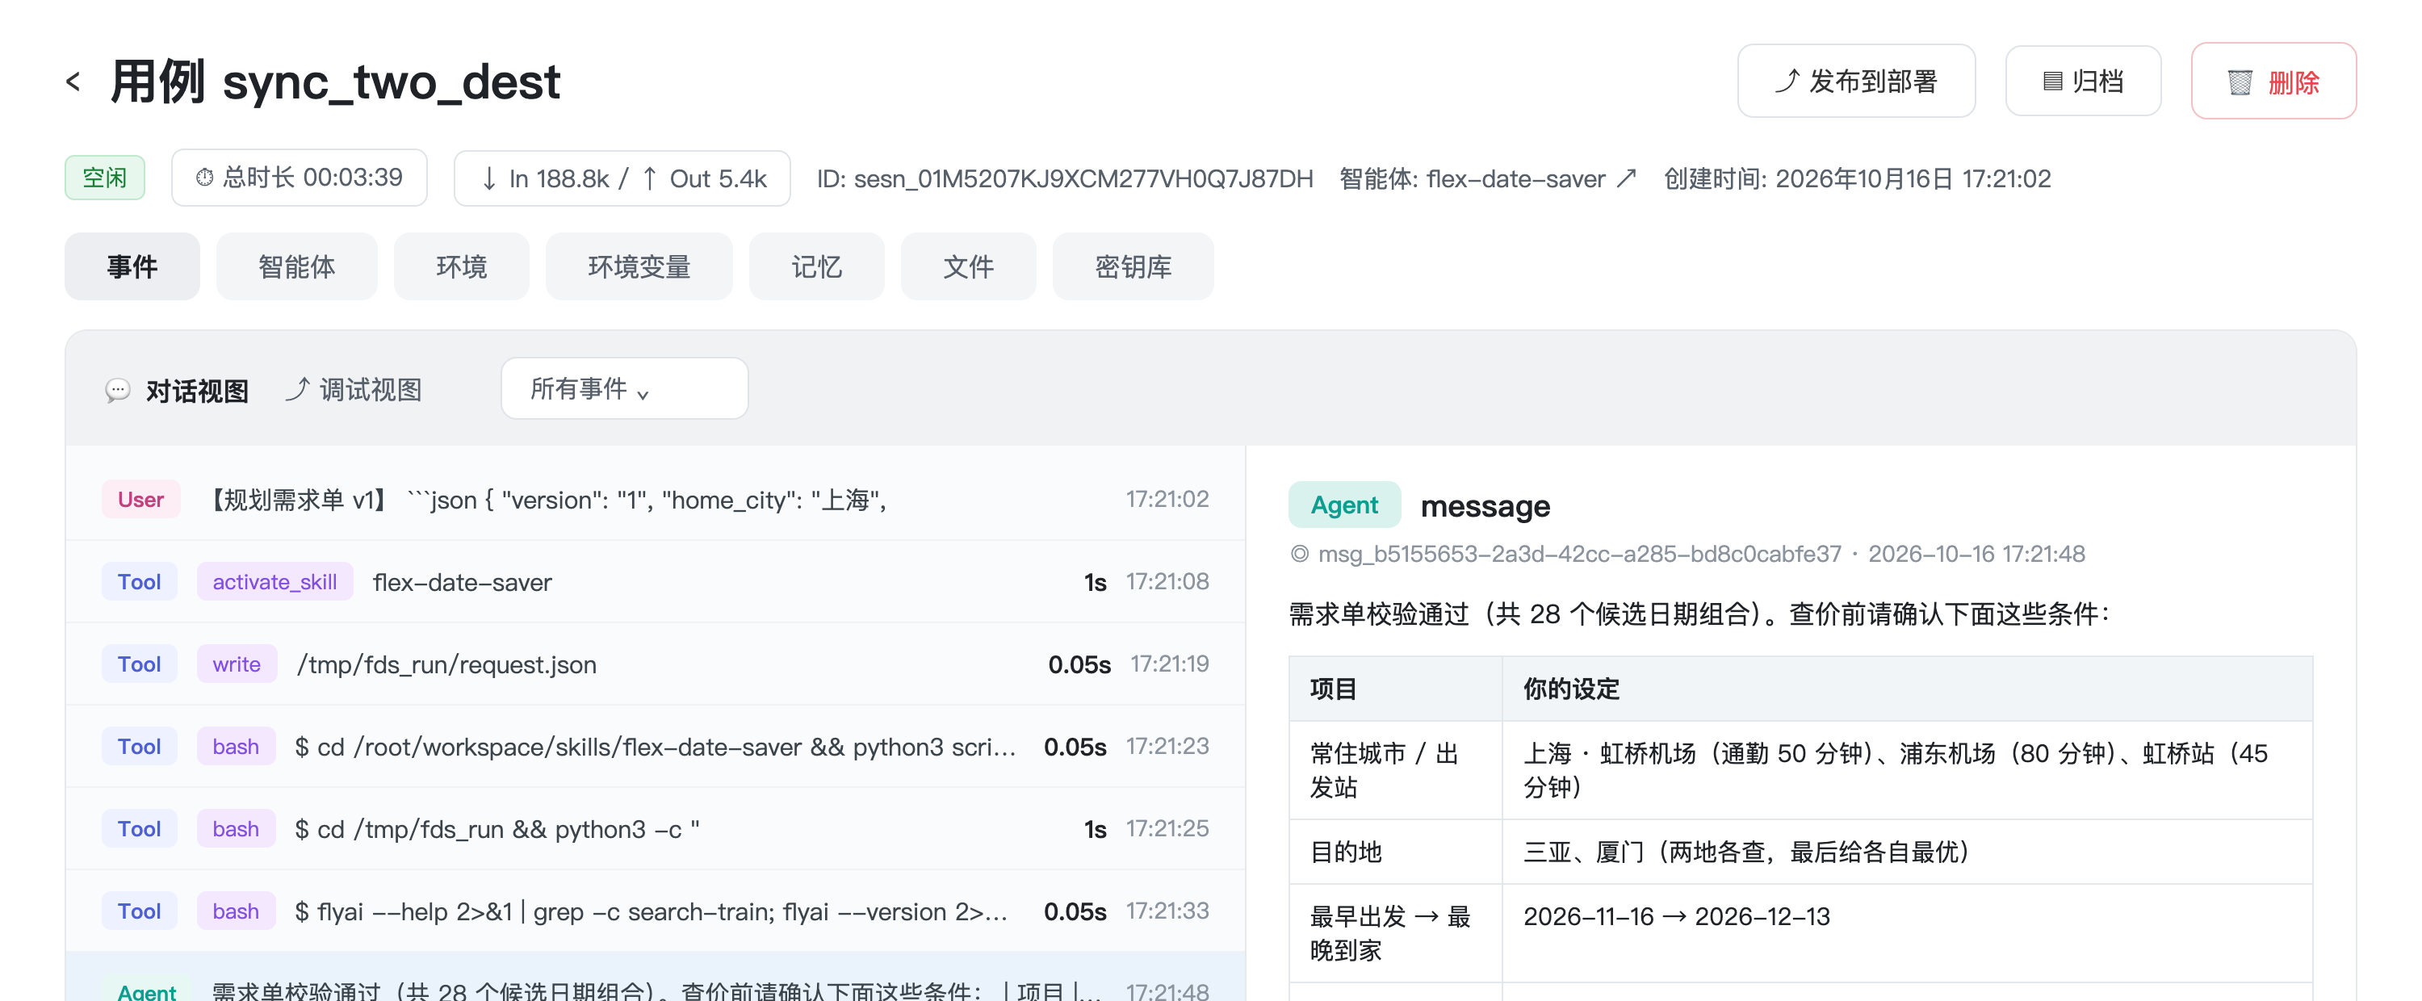Viewport: 2422px width, 1001px height.
Task: Click the message ID msg_b5155653 text
Action: 1578,554
